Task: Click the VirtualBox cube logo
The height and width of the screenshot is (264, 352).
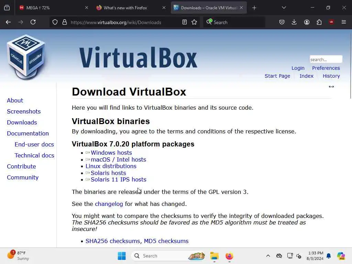Action: 26,57
